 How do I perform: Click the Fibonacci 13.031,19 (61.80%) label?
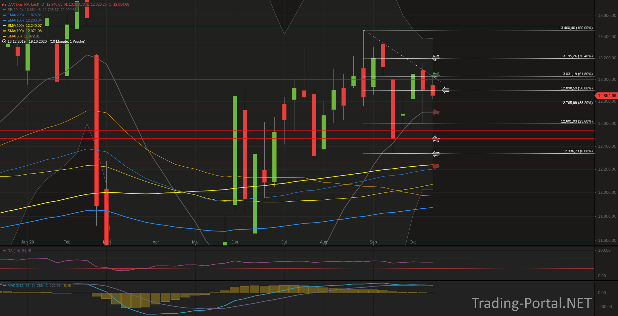pyautogui.click(x=577, y=74)
